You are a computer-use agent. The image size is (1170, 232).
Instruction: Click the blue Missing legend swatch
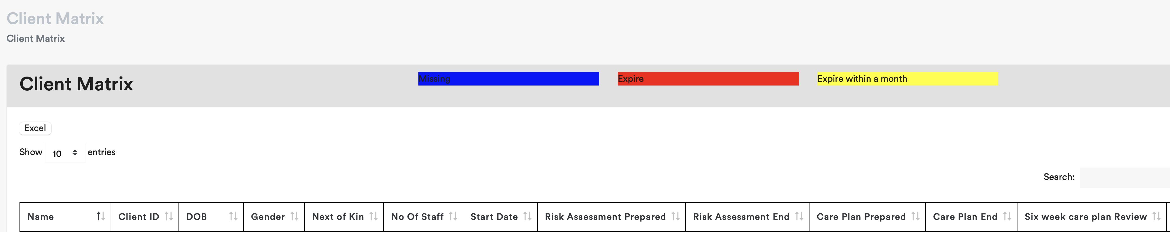508,79
